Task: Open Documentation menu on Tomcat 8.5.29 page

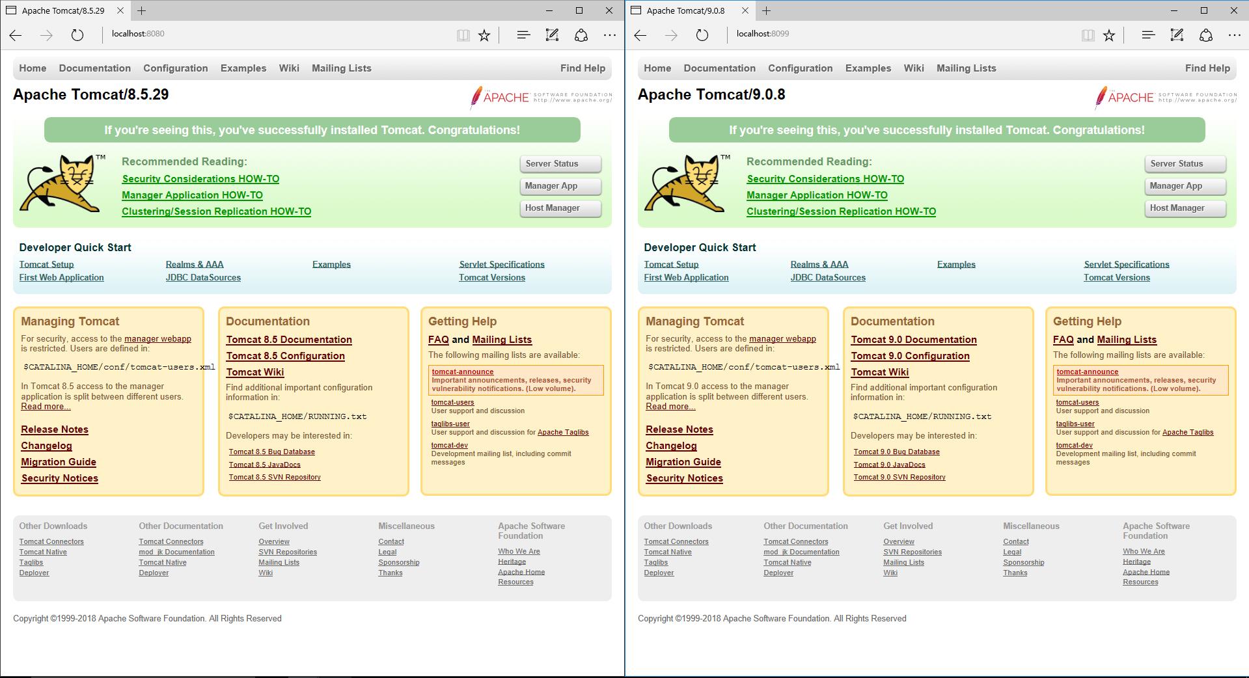Action: (95, 68)
